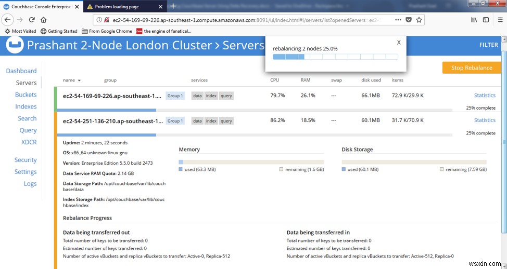Click first server's 25% complete progress bar
Viewport: 507px width, 269px height.
tap(255, 110)
